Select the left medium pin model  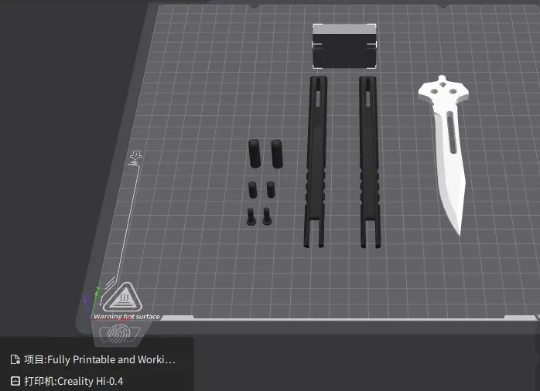click(x=253, y=190)
